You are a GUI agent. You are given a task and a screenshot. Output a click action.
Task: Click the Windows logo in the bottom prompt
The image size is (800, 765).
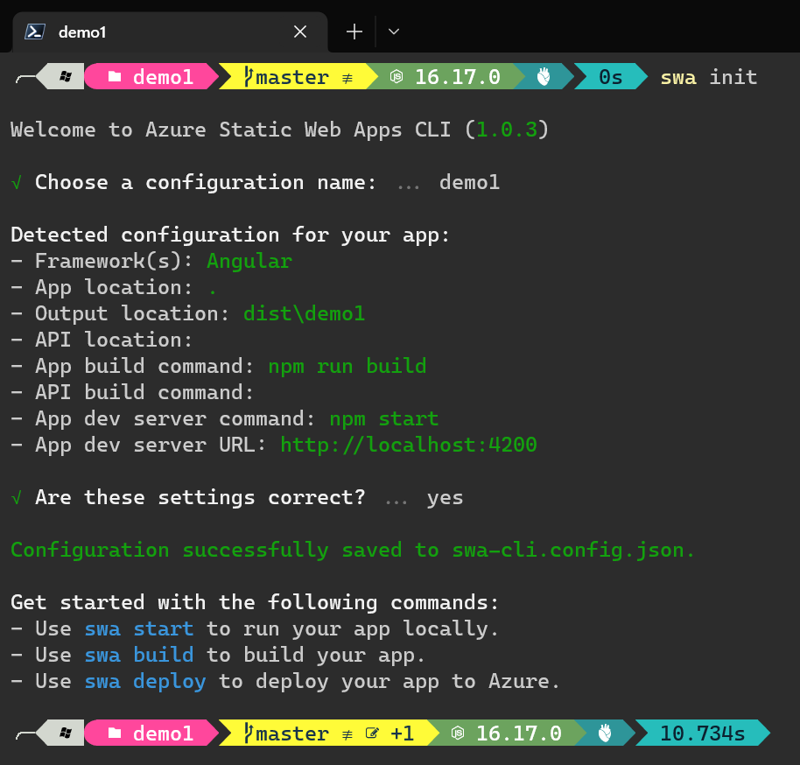[66, 733]
